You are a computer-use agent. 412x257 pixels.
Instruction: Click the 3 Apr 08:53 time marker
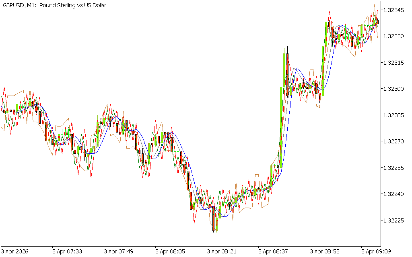pyautogui.click(x=325, y=251)
